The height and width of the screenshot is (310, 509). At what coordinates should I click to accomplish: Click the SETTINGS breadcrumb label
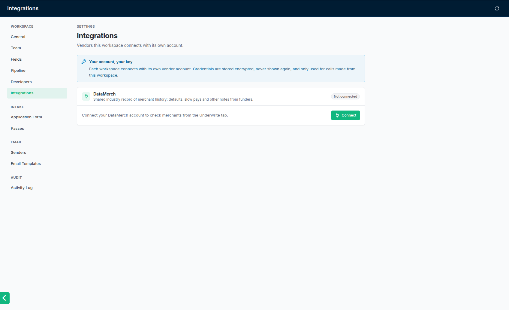click(86, 26)
